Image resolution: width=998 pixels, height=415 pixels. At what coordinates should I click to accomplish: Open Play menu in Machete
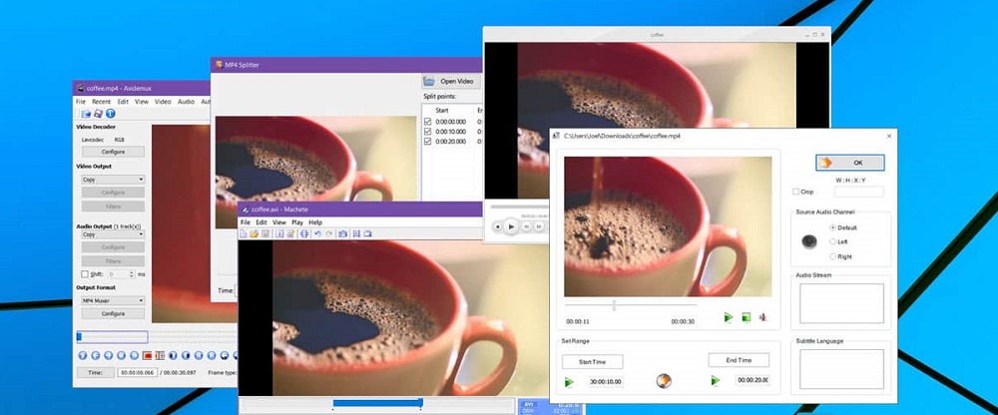[297, 222]
